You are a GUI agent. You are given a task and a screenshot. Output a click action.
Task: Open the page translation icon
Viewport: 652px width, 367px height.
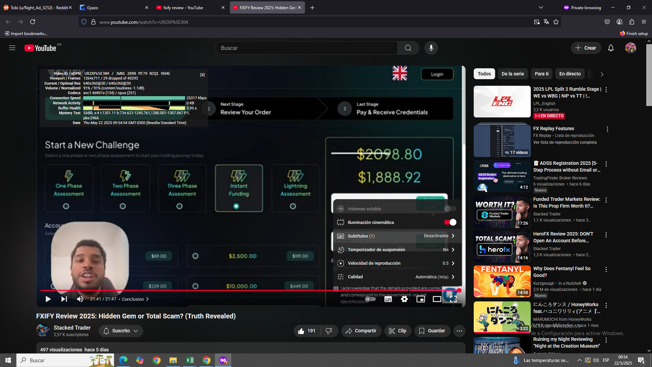546,22
